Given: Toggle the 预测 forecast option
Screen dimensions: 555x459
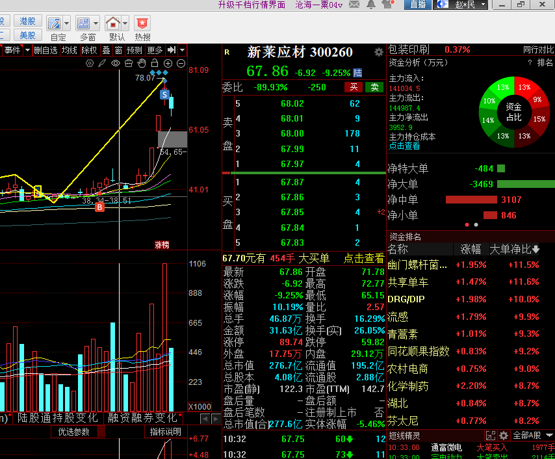Looking at the screenshot, I should coord(135,50).
